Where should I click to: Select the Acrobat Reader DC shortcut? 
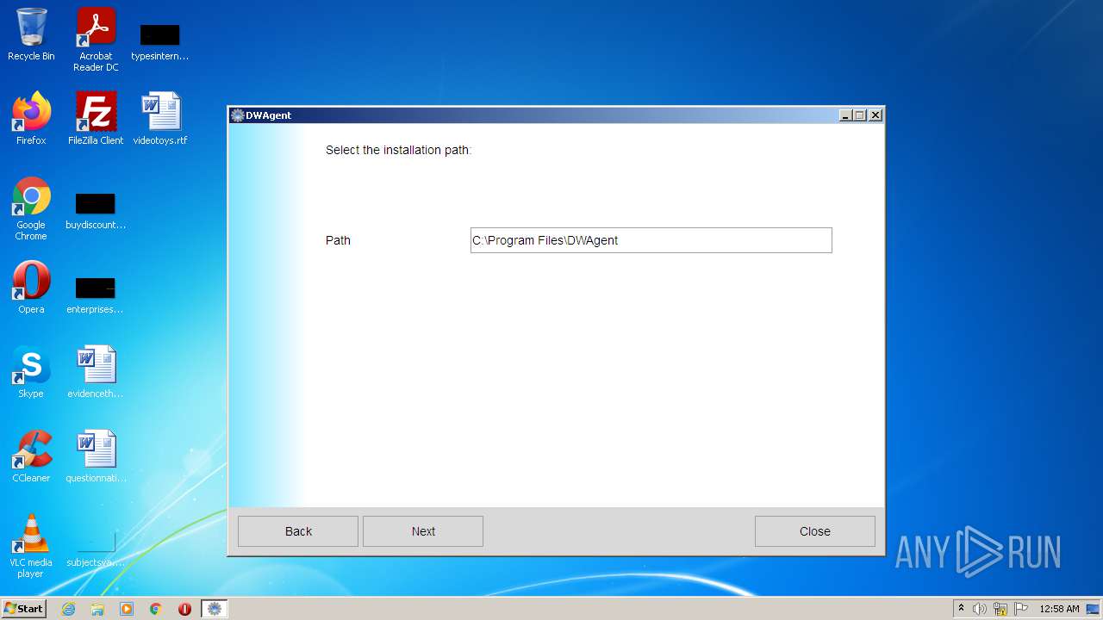click(x=96, y=40)
